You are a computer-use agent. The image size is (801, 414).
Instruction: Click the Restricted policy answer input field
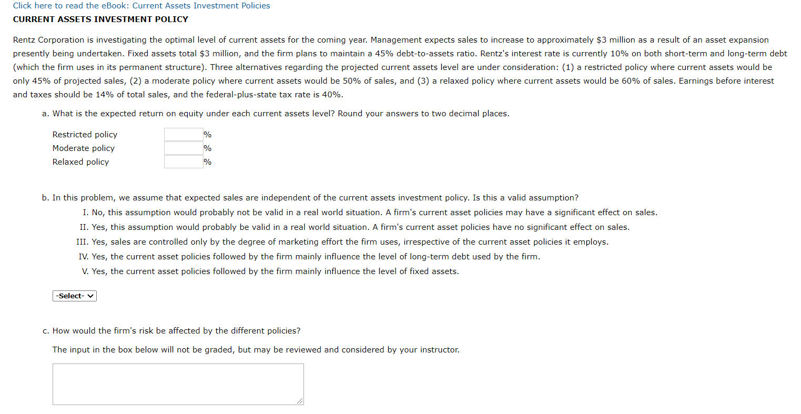tap(182, 134)
